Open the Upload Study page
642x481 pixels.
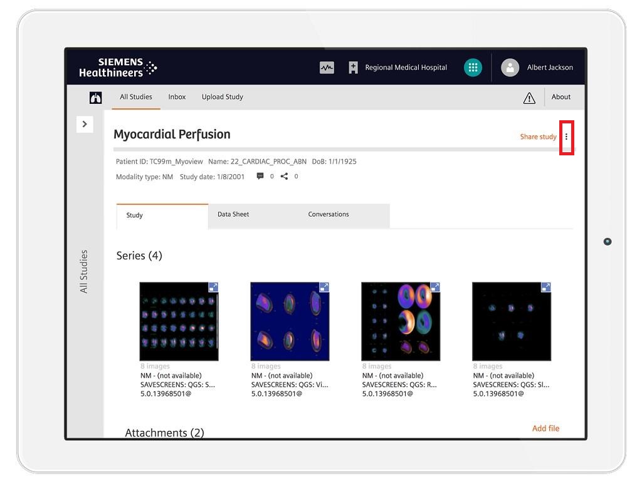[222, 97]
